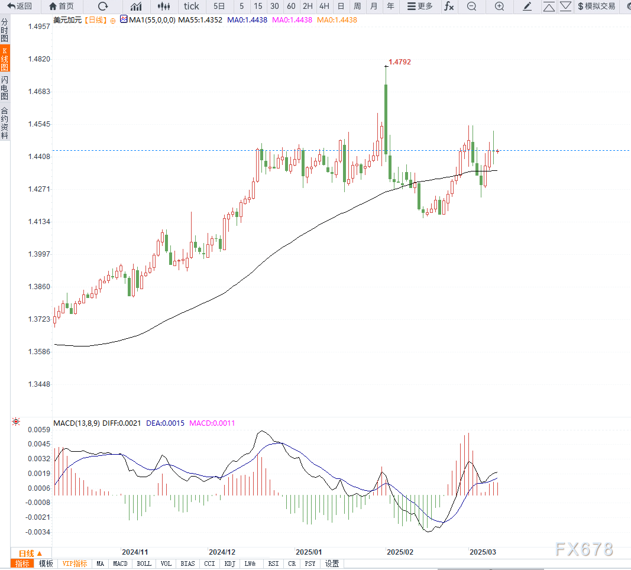Click the 返回 back button
The width and height of the screenshot is (631, 570).
coord(20,6)
